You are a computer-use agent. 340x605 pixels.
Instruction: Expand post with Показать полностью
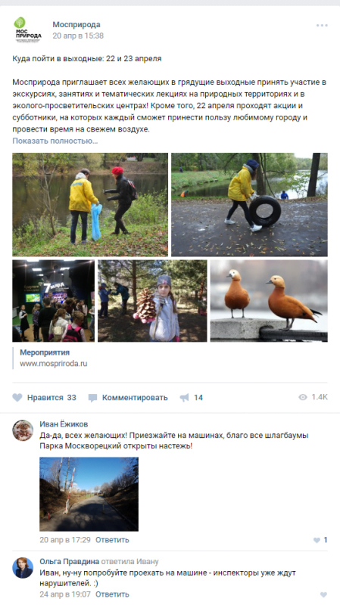point(55,141)
